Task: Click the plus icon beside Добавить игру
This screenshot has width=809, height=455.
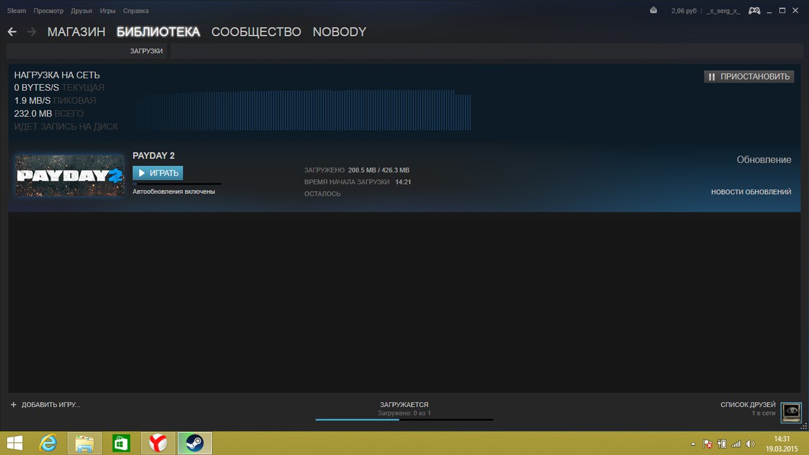Action: (13, 404)
